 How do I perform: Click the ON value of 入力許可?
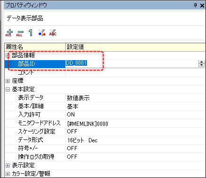click(x=71, y=115)
